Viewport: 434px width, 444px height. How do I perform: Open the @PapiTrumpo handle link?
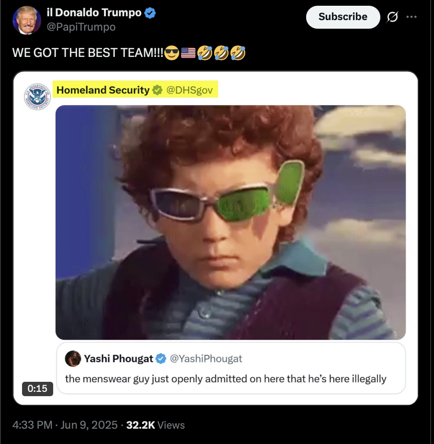click(81, 27)
